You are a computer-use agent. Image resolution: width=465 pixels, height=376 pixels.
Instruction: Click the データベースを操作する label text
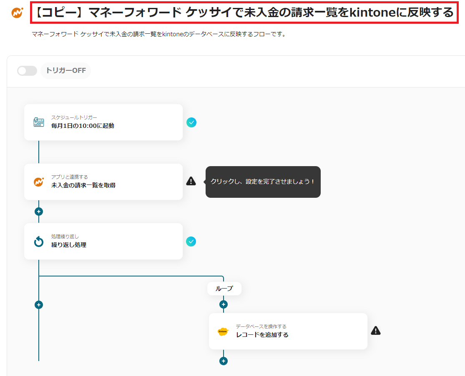261,326
